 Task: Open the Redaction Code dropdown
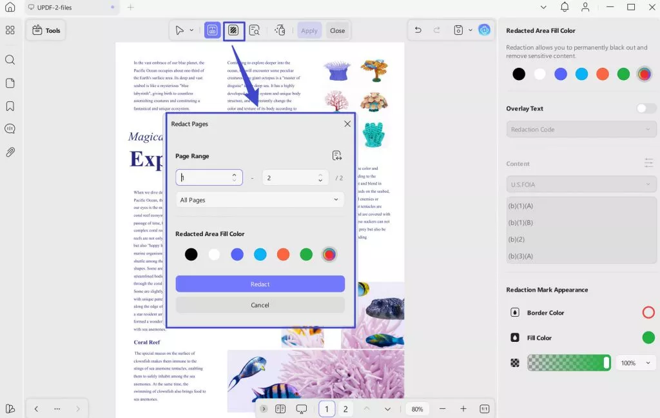coord(581,130)
